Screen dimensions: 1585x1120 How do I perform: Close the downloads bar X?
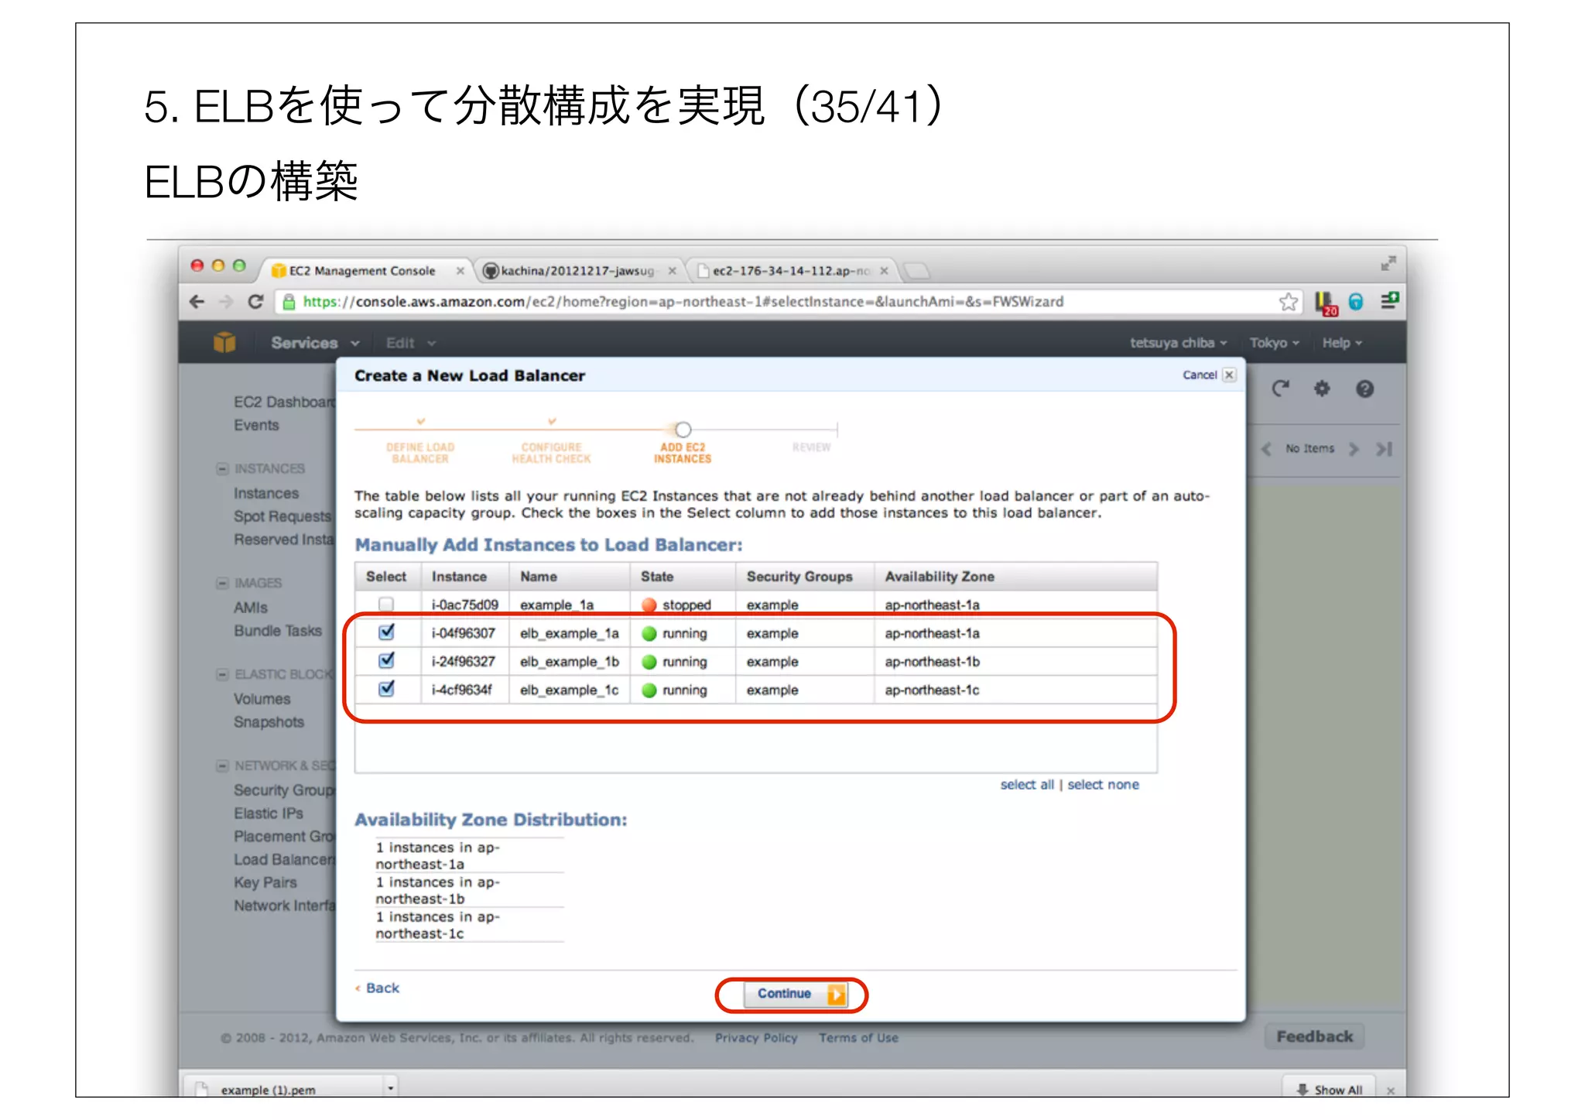(1391, 1090)
